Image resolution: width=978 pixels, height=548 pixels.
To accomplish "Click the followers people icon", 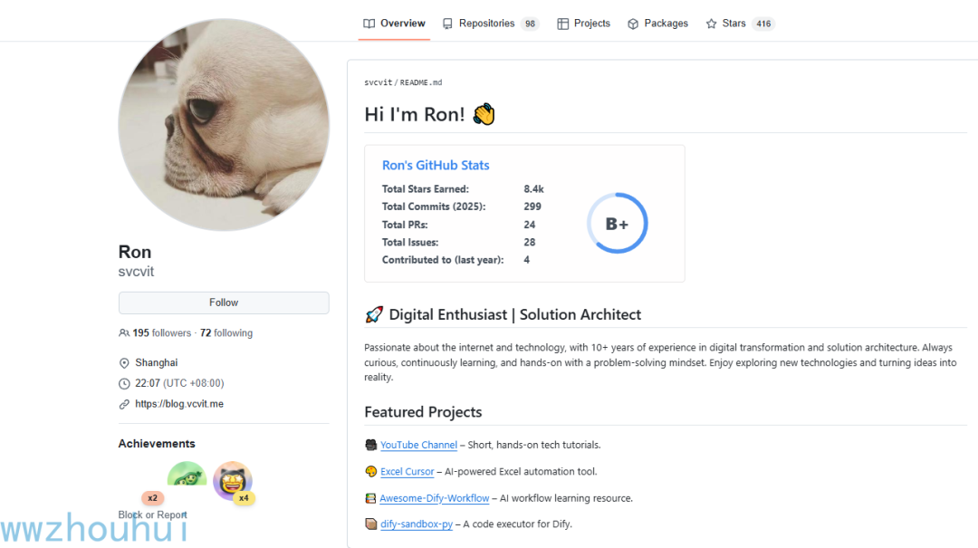I will (x=124, y=333).
